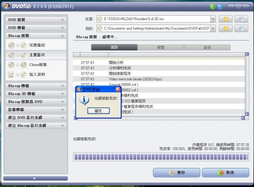This screenshot has width=254, height=187.
Task: Click the destination disc image icon button
Action: coord(241,28)
